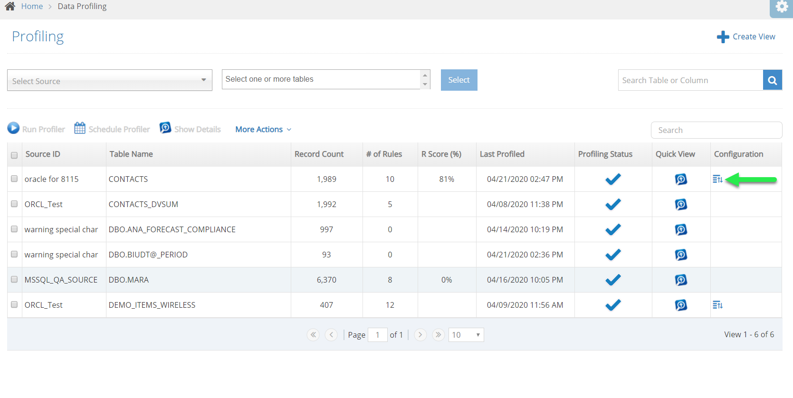The width and height of the screenshot is (793, 398).
Task: Click profiling status checkmark for DBO.MARA
Action: tap(613, 280)
